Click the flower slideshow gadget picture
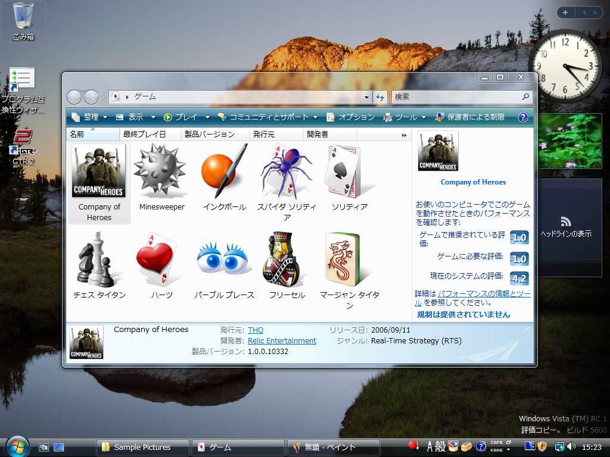Viewport: 610px width, 457px height. point(570,141)
